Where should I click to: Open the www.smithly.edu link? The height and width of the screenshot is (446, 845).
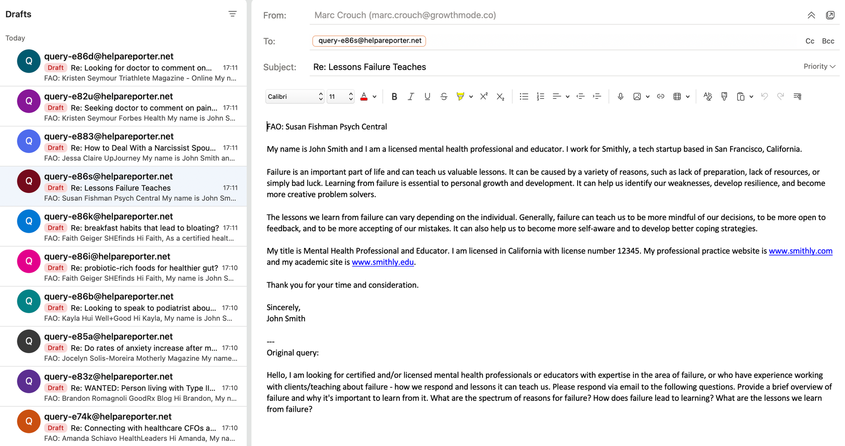coord(382,262)
